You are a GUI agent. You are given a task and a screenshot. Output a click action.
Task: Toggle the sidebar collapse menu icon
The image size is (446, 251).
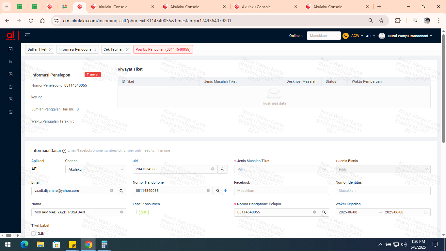27,36
